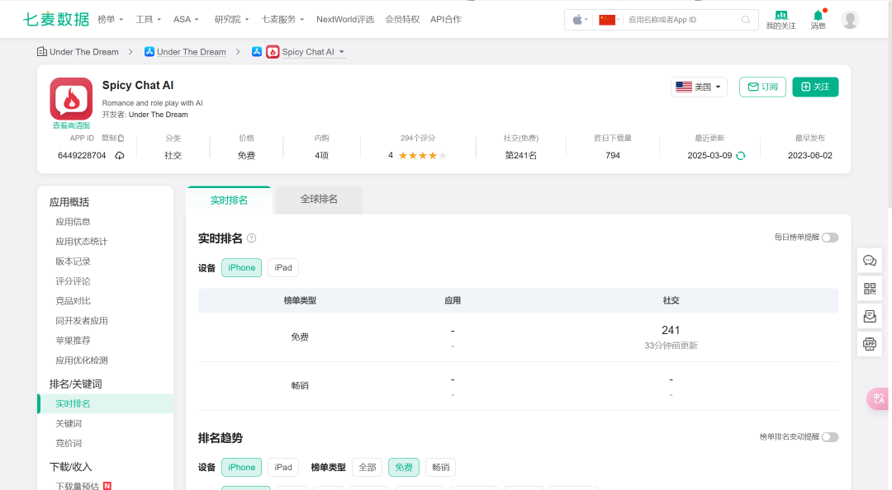Screen dimensions: 892x490
Task: Open 竞价词 in sidebar
Action: point(69,443)
